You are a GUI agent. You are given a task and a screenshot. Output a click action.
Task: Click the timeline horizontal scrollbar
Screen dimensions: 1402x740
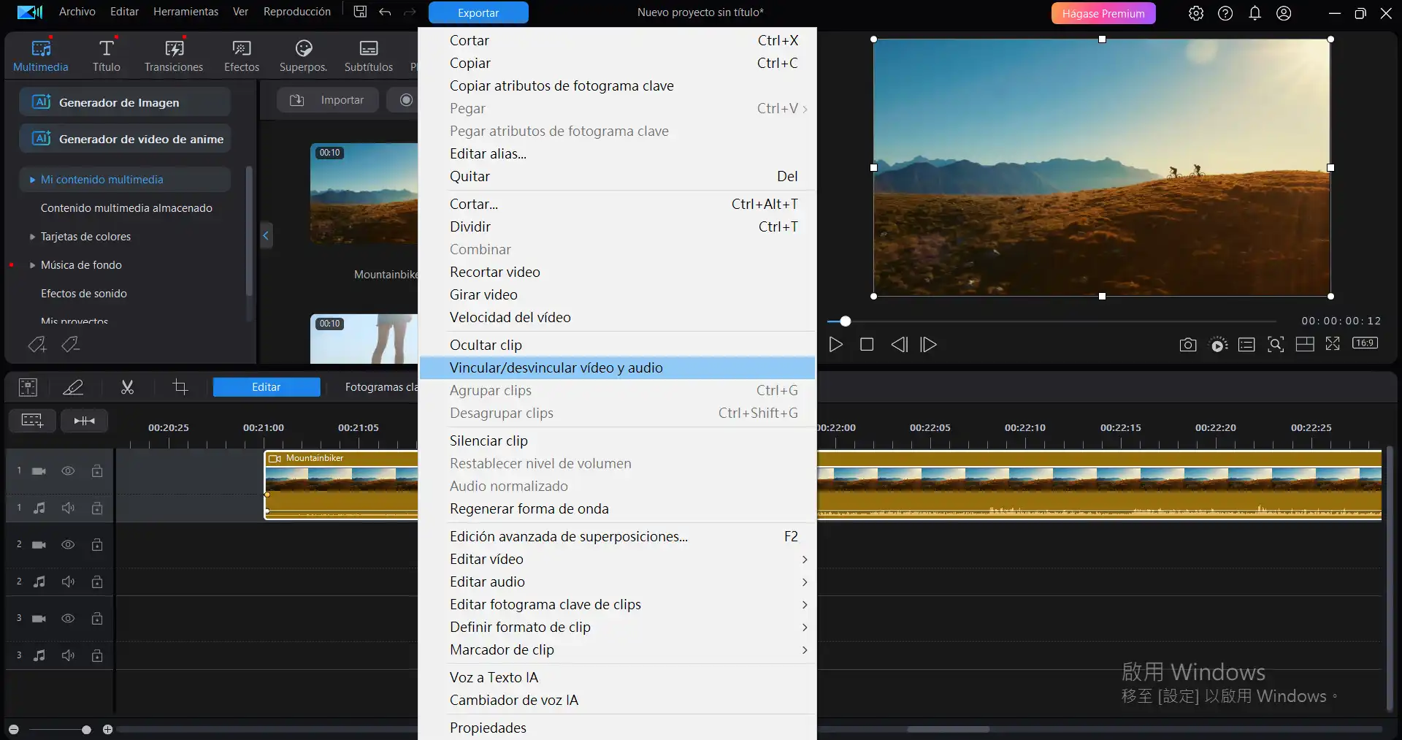[948, 729]
